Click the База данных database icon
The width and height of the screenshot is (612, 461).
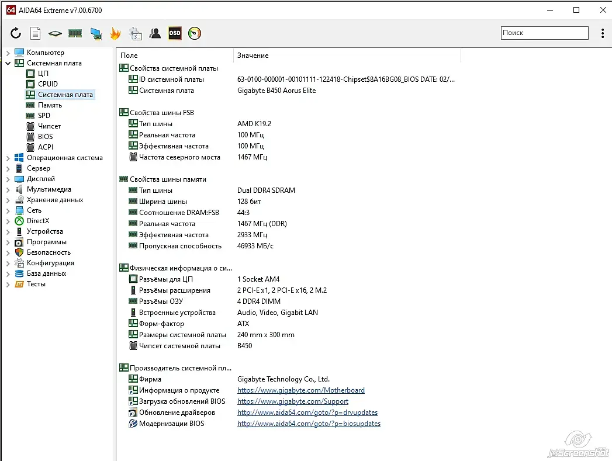tap(19, 273)
